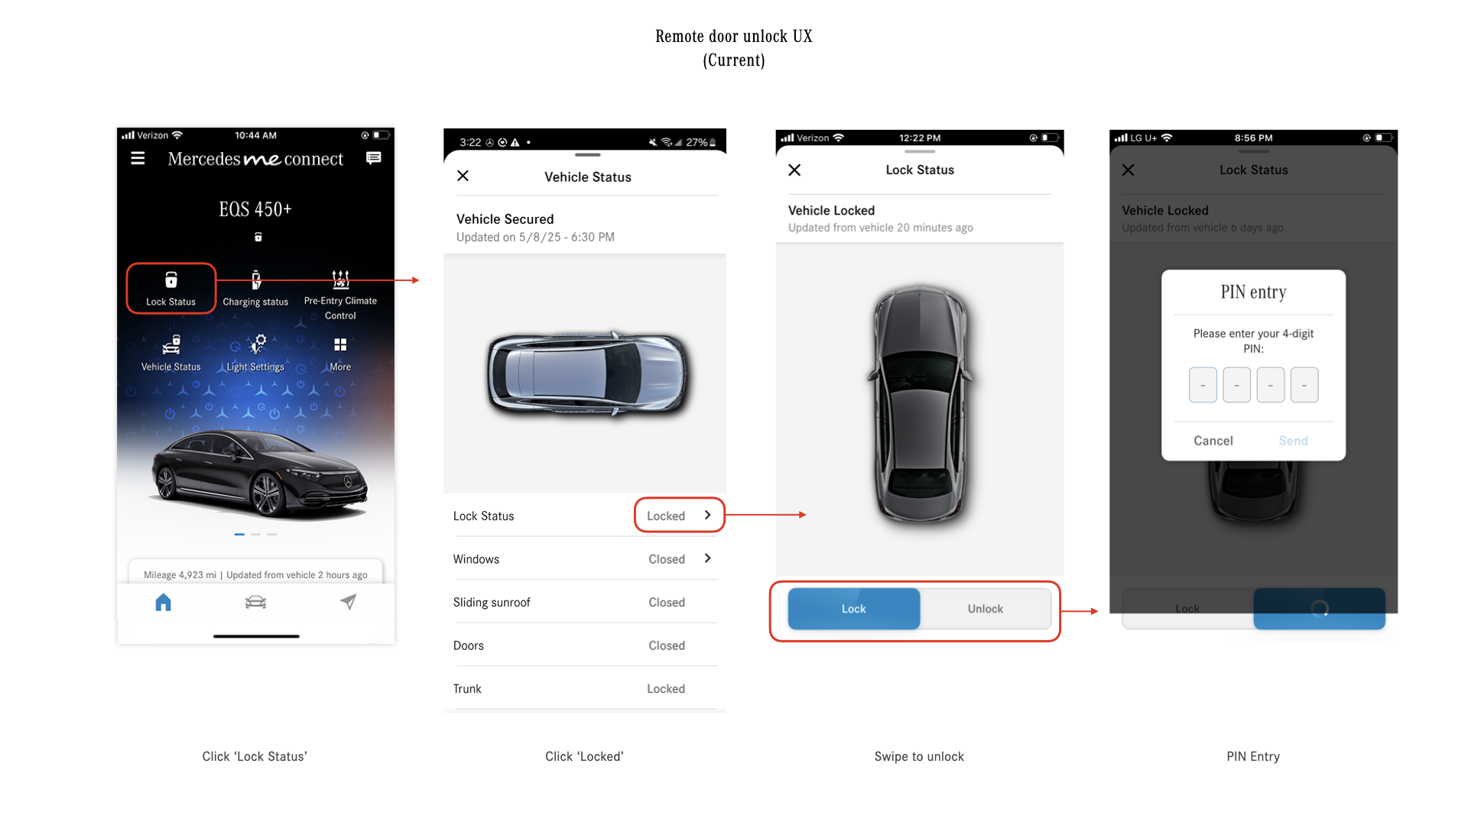Open Light Settings icon
The image size is (1468, 825).
click(255, 354)
